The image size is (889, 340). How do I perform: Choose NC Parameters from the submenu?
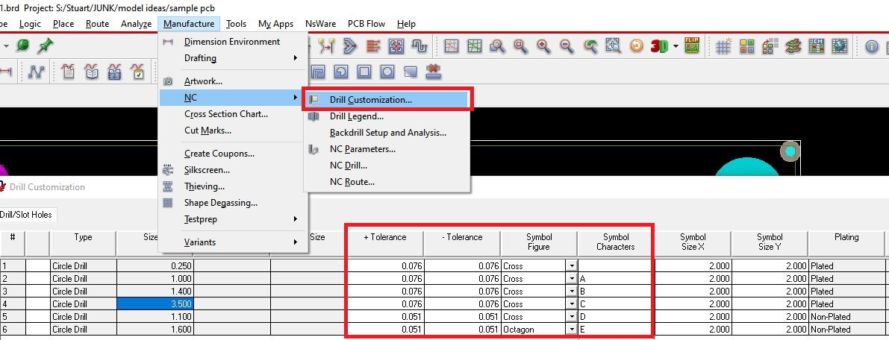362,149
